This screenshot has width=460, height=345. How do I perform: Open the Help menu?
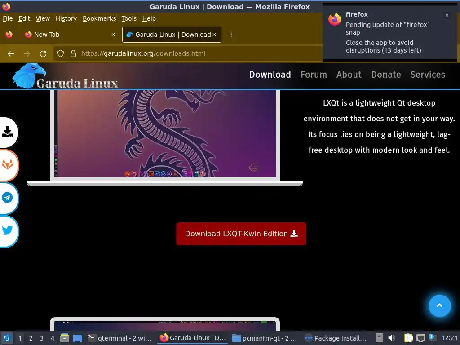click(x=149, y=18)
